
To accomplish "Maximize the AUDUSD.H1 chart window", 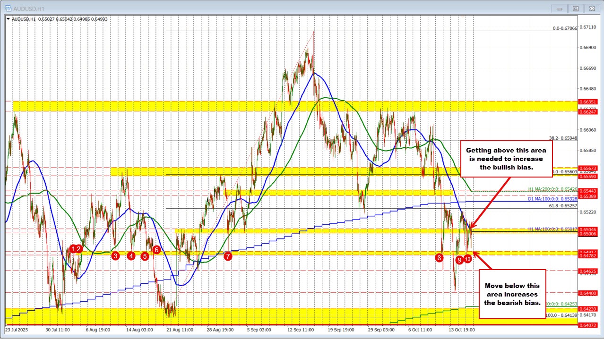I will click(575, 8).
